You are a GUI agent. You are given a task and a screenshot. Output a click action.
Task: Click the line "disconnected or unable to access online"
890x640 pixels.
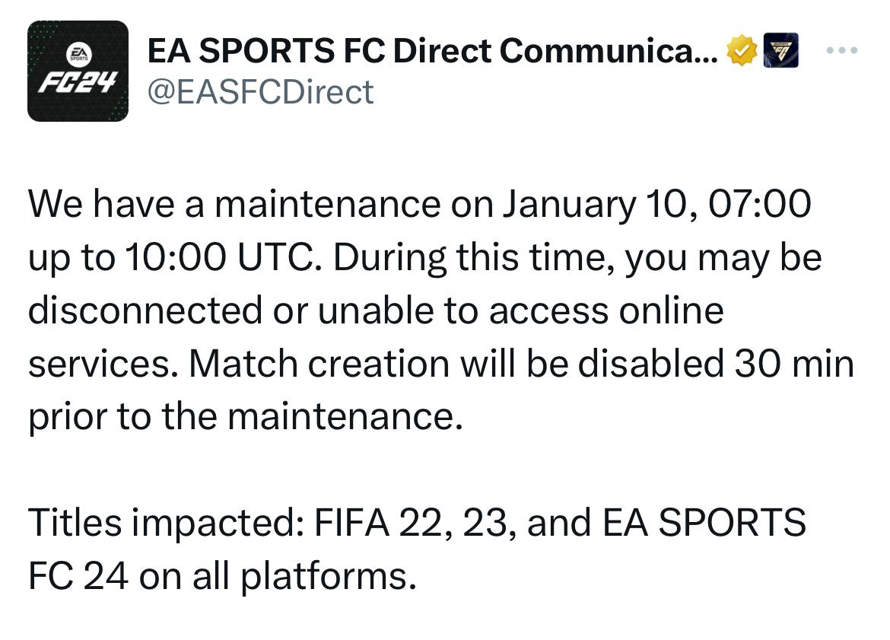(x=376, y=310)
